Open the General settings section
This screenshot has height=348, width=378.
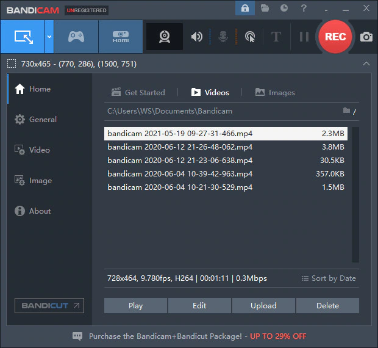[49, 120]
